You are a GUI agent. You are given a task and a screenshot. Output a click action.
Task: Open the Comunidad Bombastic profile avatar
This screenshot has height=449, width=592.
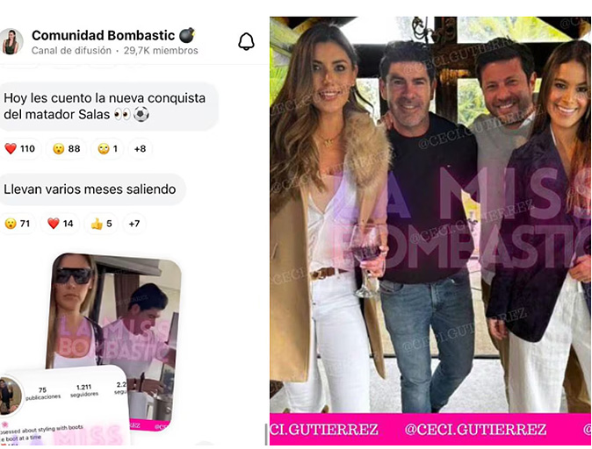(x=11, y=41)
